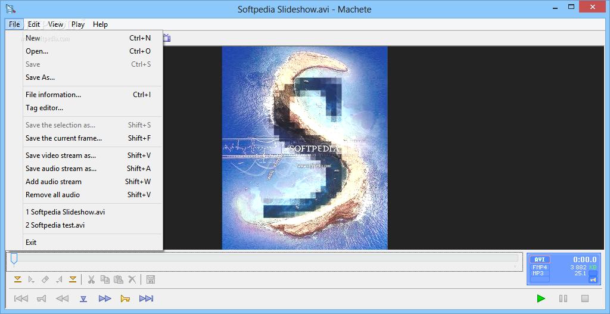Open the View menu
610x314 pixels.
55,24
